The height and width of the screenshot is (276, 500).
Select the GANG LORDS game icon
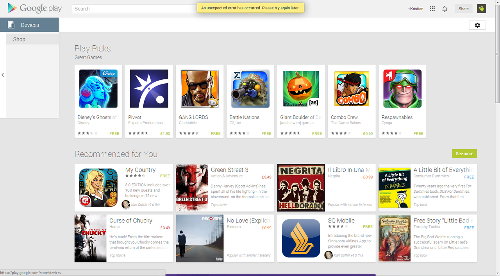[x=200, y=89]
